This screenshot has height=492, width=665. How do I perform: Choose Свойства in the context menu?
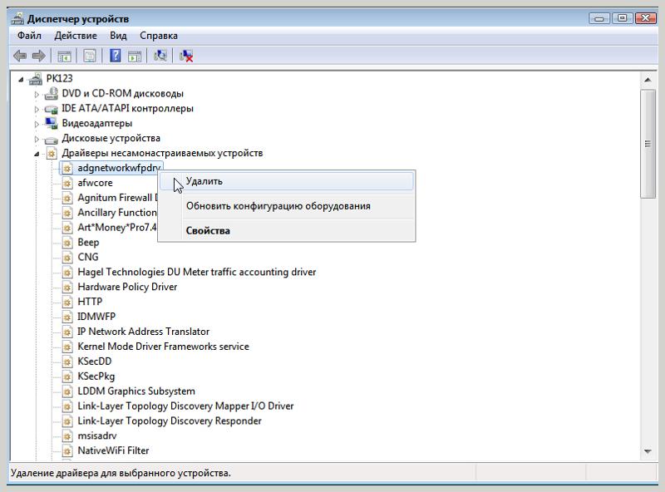[286, 231]
